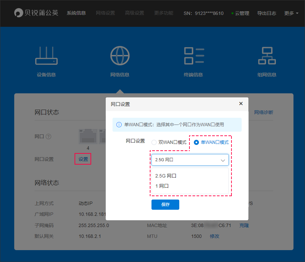305x262 pixels.
Task: Click the 1500 MTU value
Action: click(197, 236)
